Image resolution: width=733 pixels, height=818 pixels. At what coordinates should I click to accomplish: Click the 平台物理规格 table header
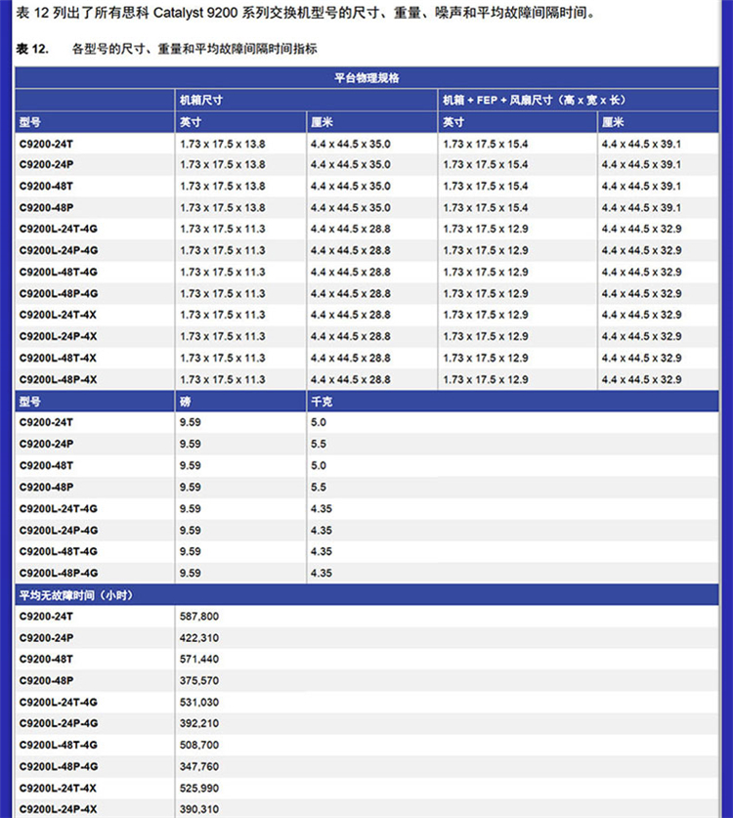[366, 77]
